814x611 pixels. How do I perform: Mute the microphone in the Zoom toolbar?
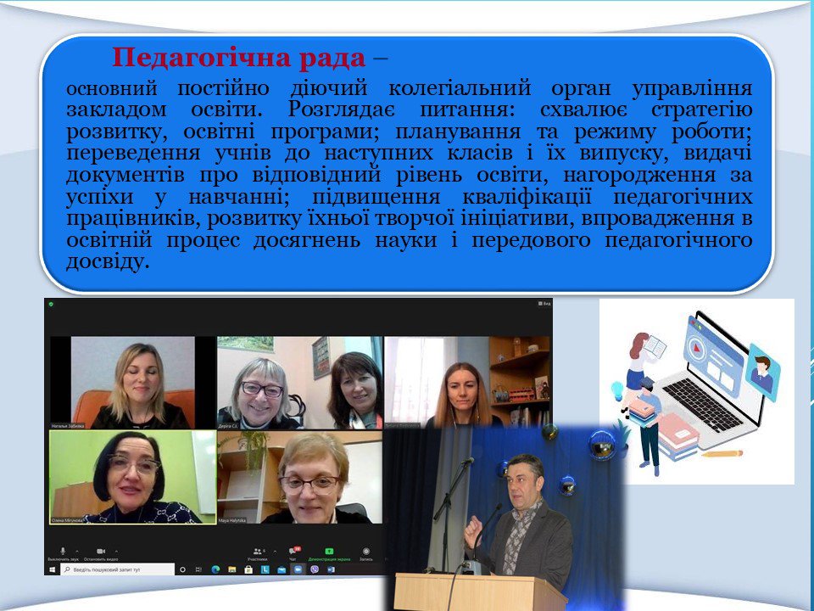click(x=63, y=554)
